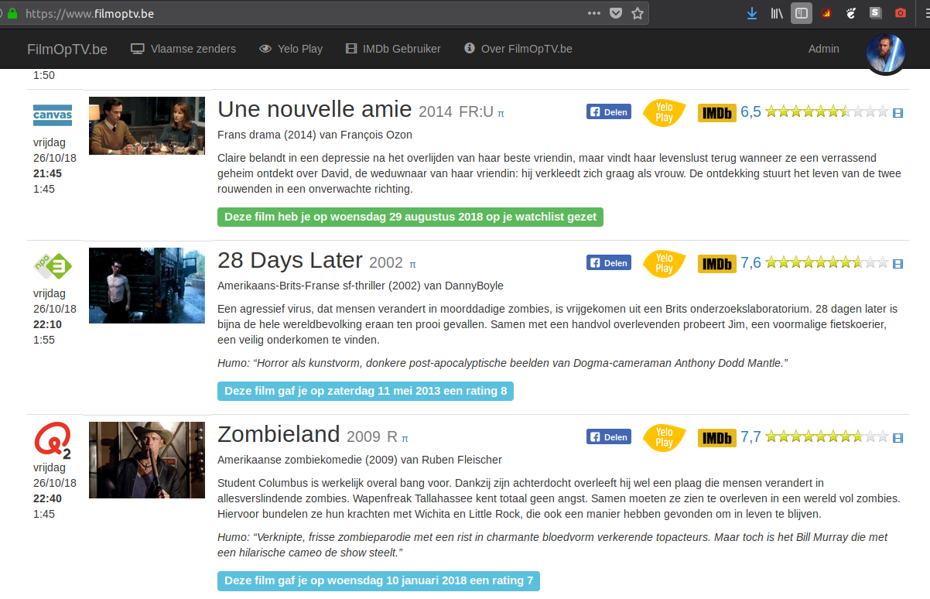Click the NPO 3 channel logo
This screenshot has height=599, width=930.
point(53,266)
